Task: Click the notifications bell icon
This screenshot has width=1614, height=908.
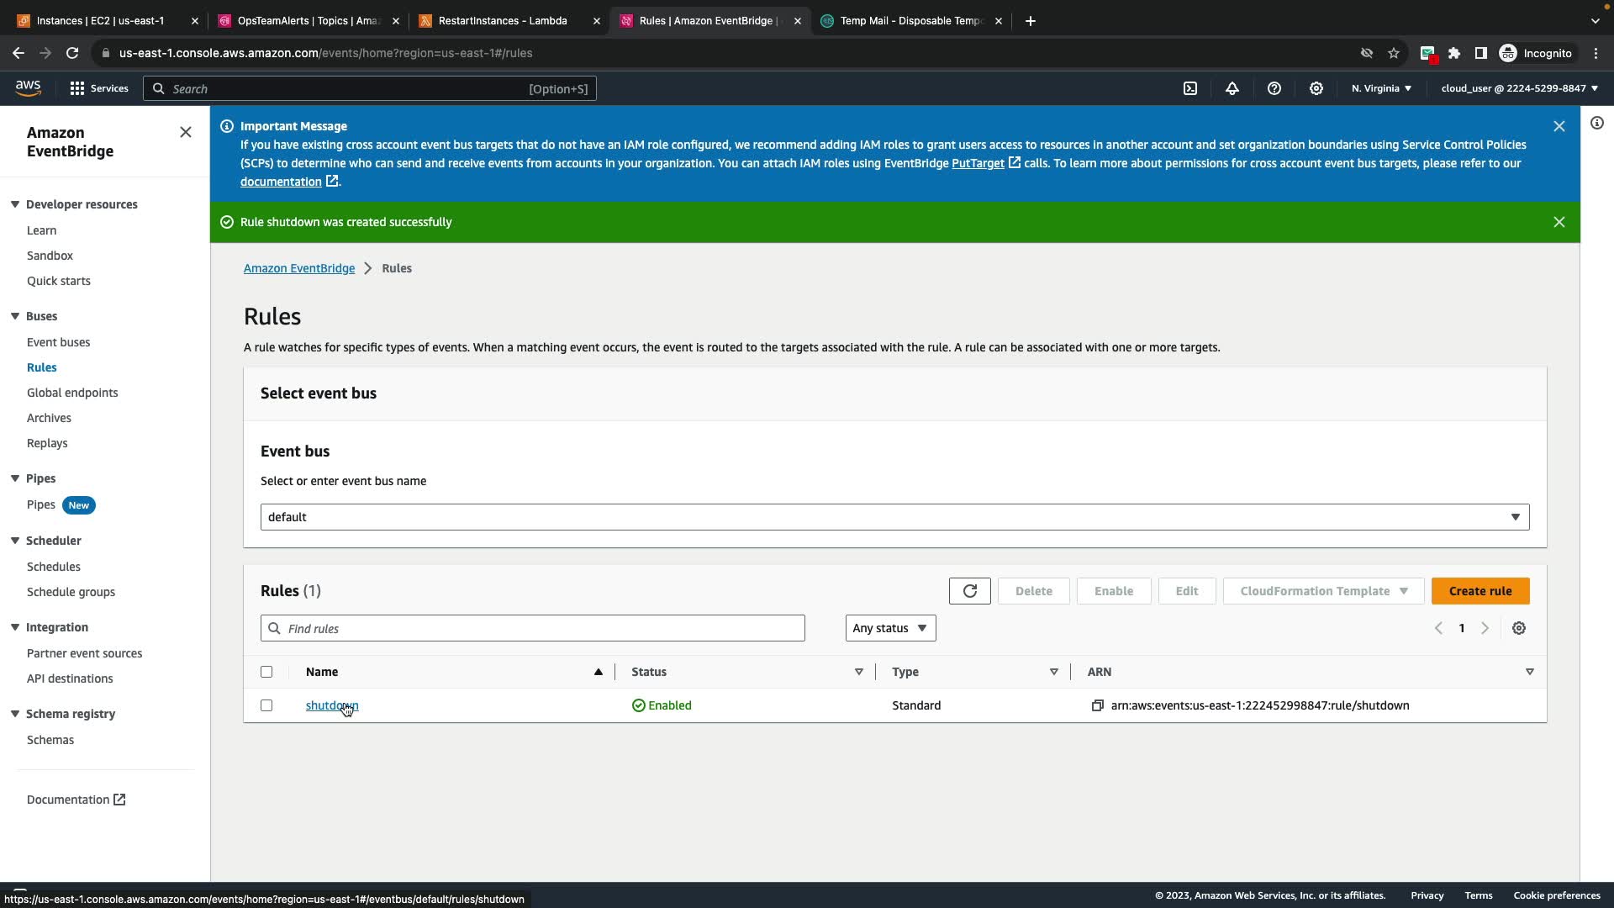Action: pyautogui.click(x=1232, y=88)
